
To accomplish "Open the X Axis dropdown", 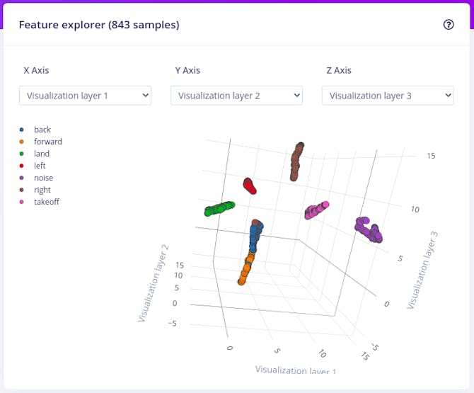I will pos(85,95).
